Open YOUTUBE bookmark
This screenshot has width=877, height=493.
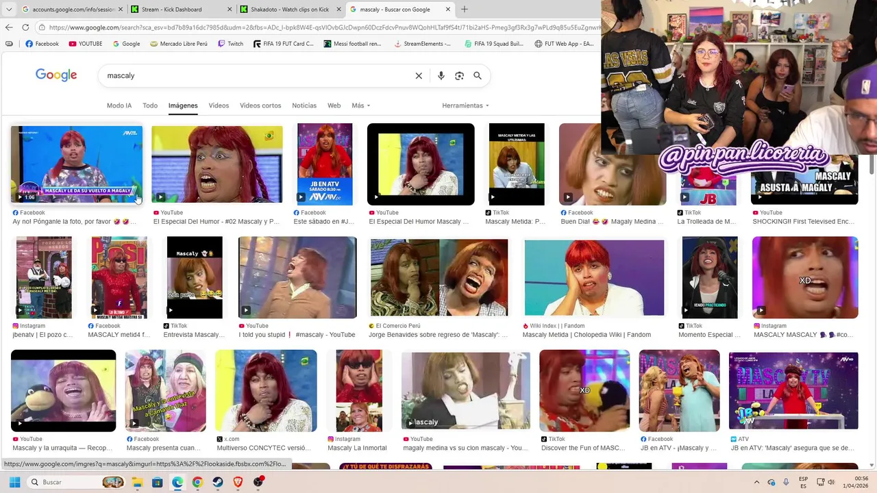pyautogui.click(x=86, y=44)
